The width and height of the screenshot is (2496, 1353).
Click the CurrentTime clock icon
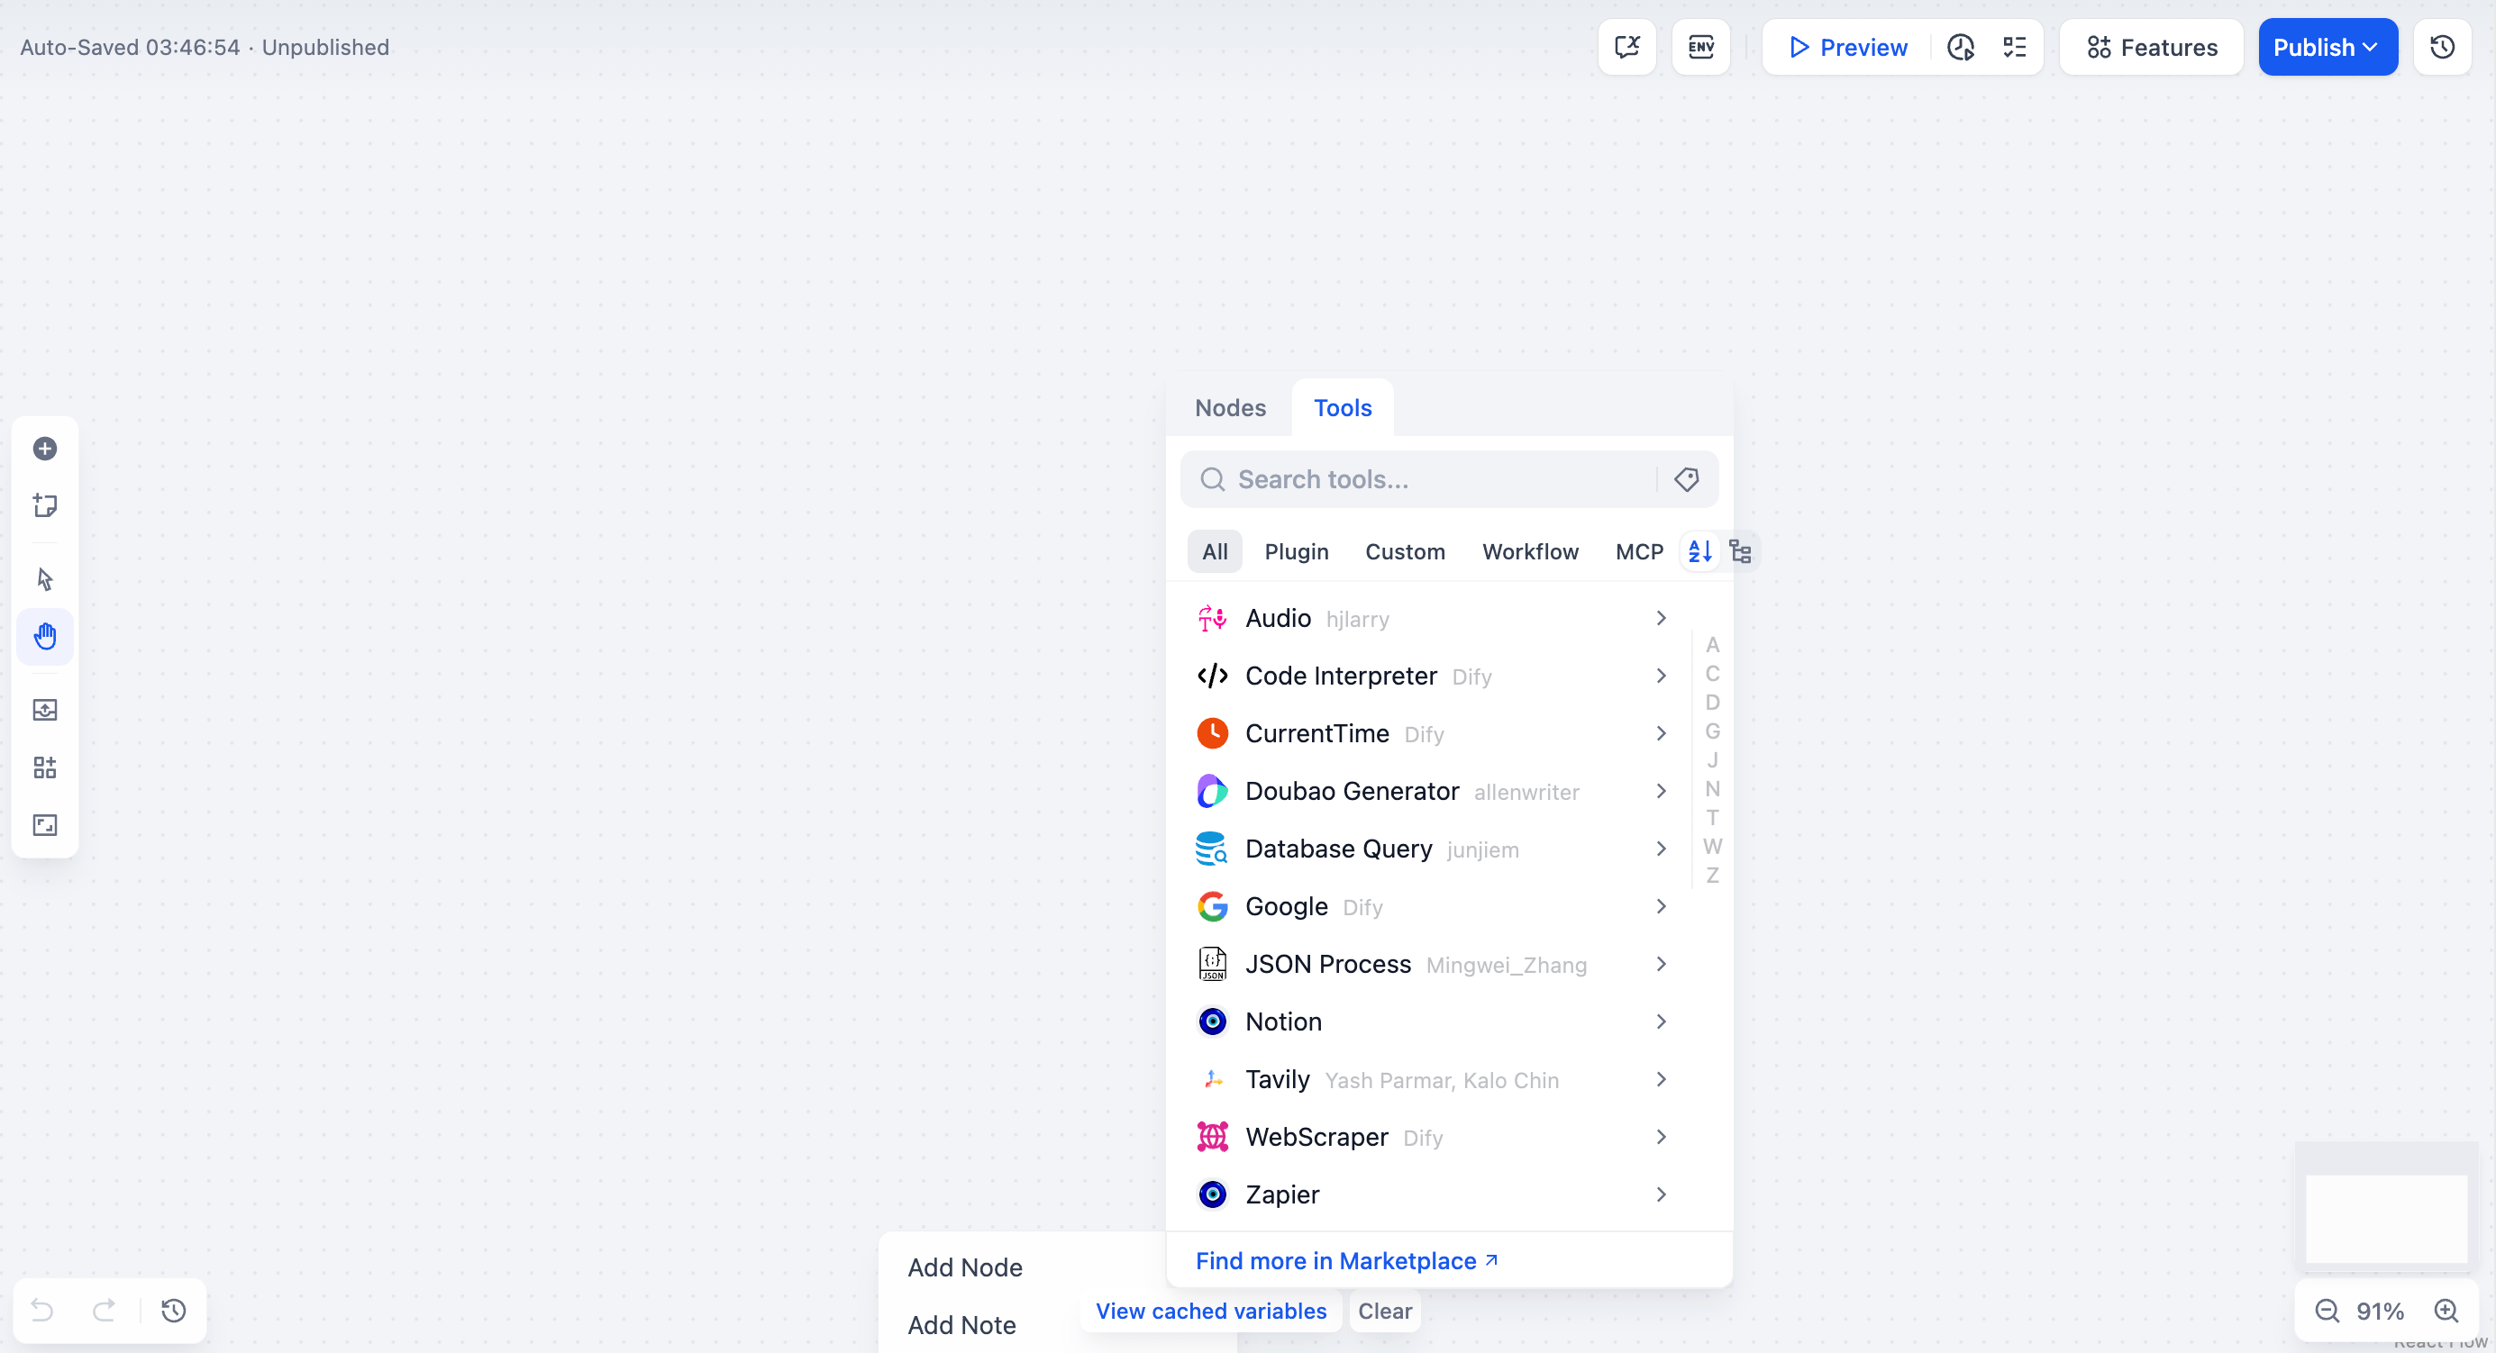[1212, 733]
